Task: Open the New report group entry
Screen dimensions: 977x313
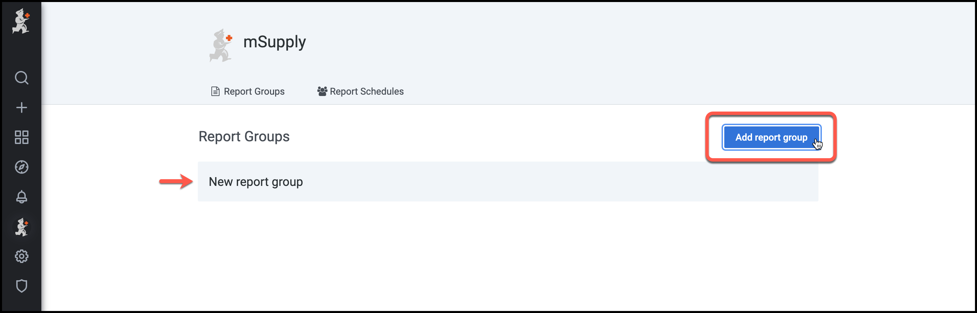Action: 256,182
